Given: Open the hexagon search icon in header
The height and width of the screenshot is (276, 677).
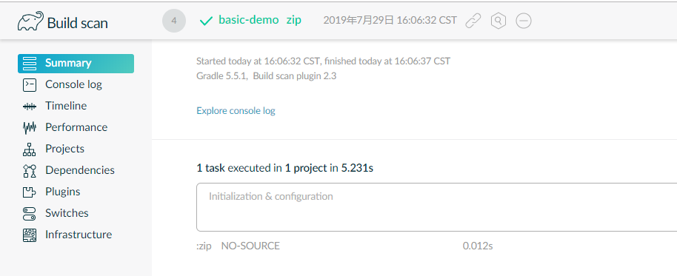Looking at the screenshot, I should [498, 21].
